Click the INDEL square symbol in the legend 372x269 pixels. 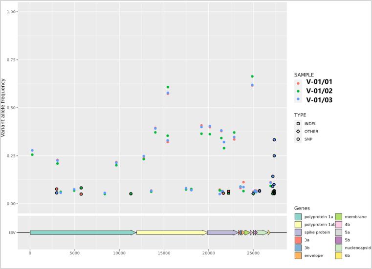coord(298,124)
